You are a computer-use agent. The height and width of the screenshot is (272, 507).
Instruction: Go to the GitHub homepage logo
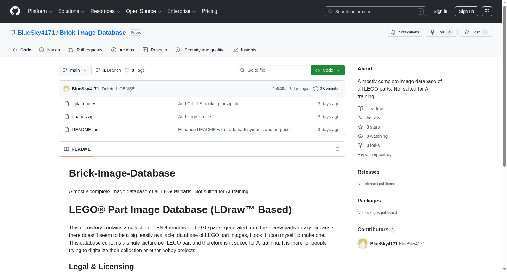(15, 11)
